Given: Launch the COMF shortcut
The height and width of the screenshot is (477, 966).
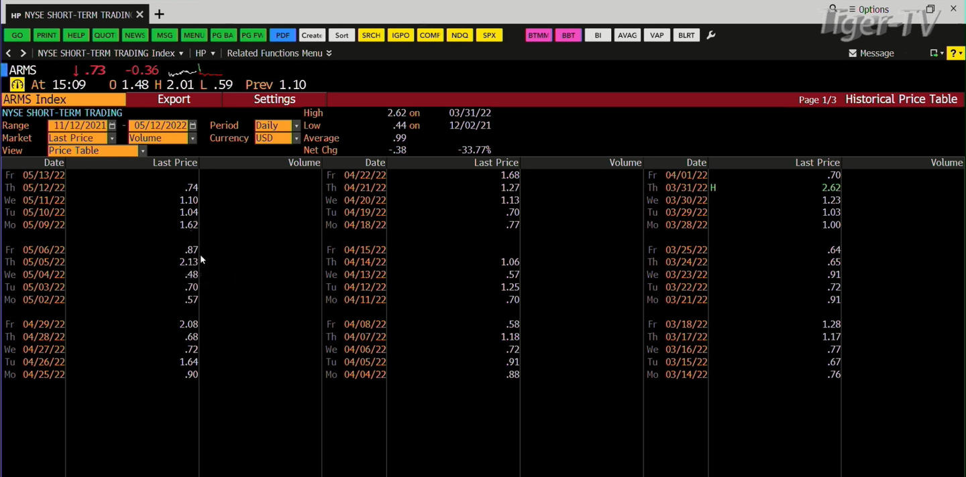Looking at the screenshot, I should 430,35.
